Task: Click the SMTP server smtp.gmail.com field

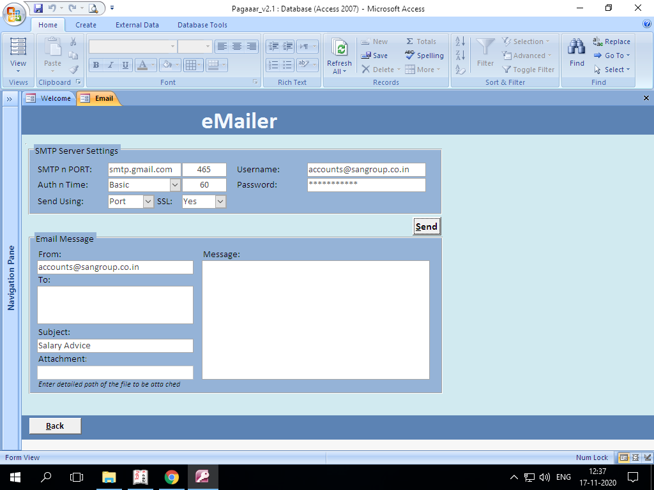Action: pos(144,170)
